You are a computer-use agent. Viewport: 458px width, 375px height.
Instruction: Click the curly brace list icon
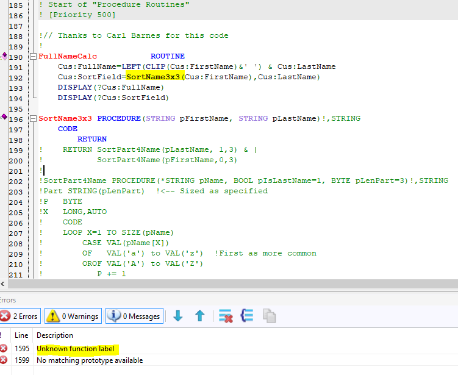coord(247,316)
